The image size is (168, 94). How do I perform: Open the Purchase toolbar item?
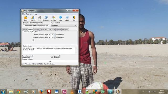tap(53, 18)
